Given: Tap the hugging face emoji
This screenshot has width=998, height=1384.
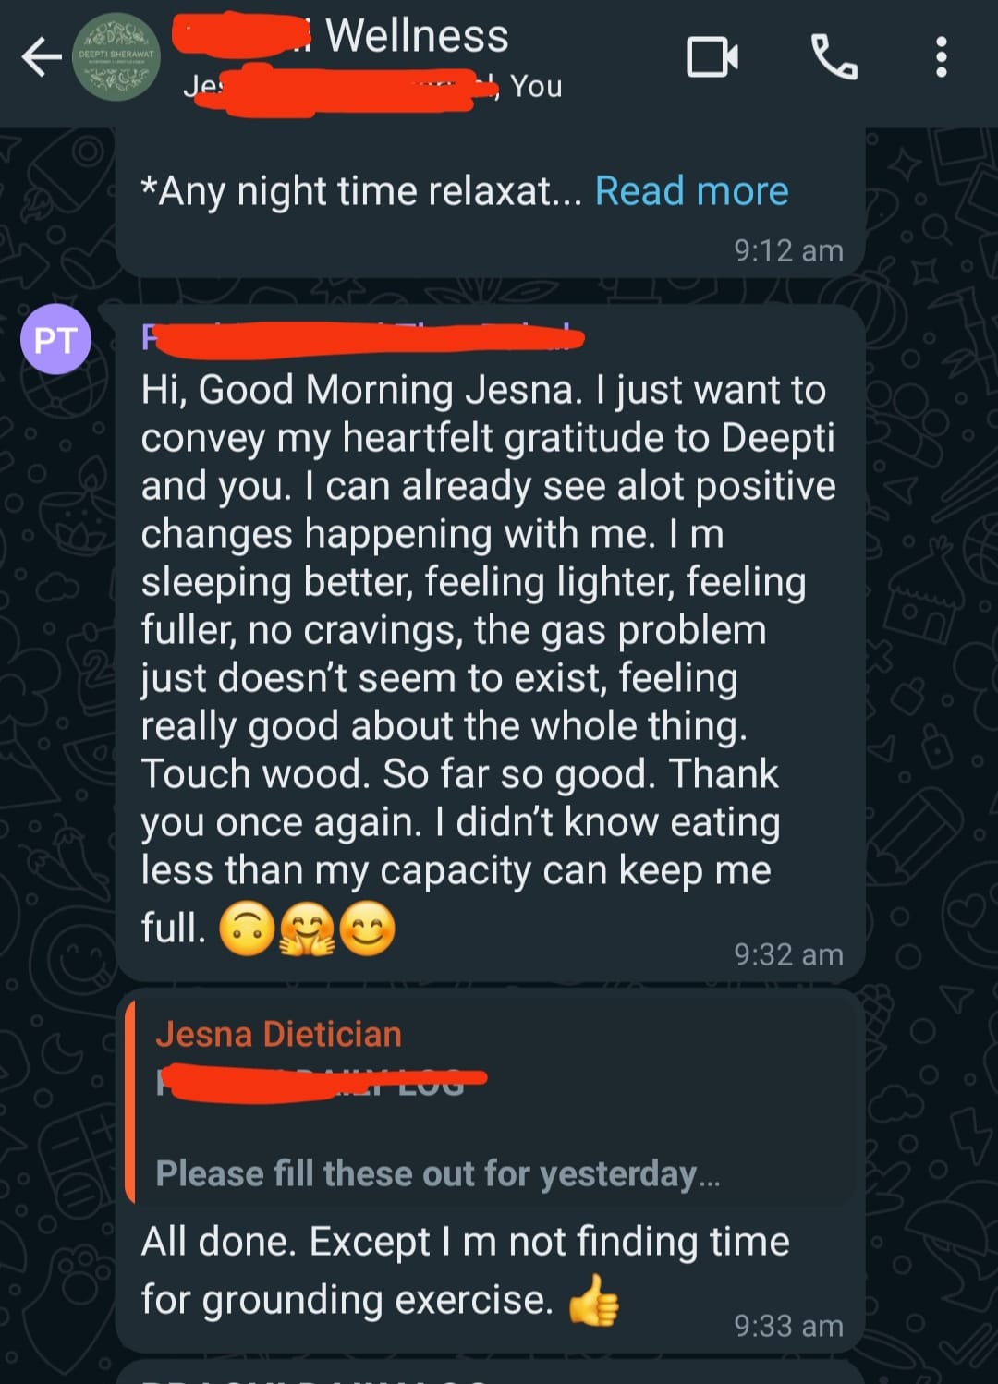Looking at the screenshot, I should click(x=308, y=929).
